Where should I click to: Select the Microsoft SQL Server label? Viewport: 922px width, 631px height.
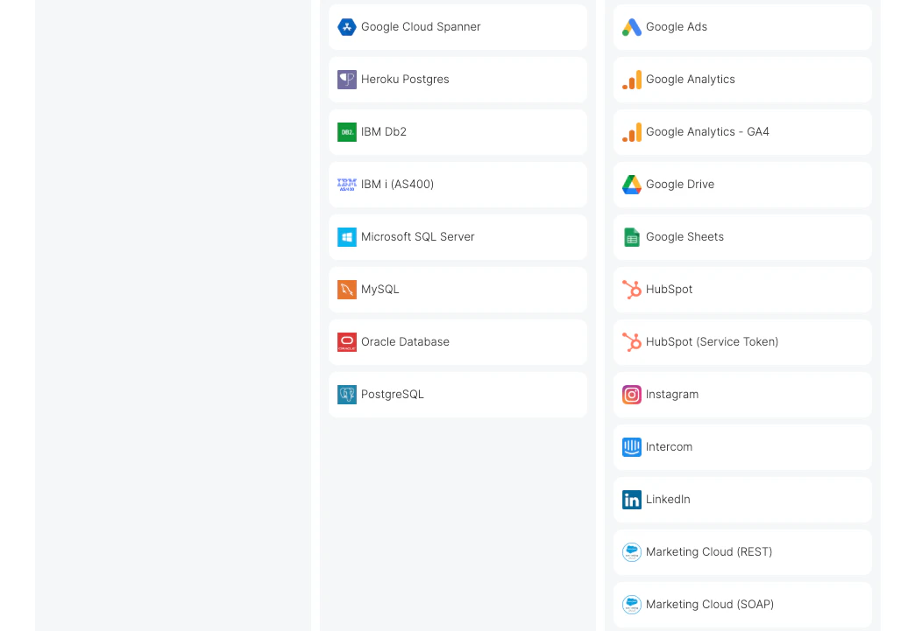pyautogui.click(x=417, y=237)
